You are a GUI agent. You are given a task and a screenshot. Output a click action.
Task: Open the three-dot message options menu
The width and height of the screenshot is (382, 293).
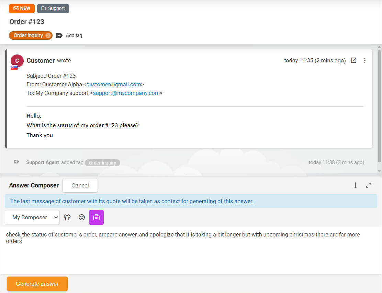pyautogui.click(x=365, y=60)
